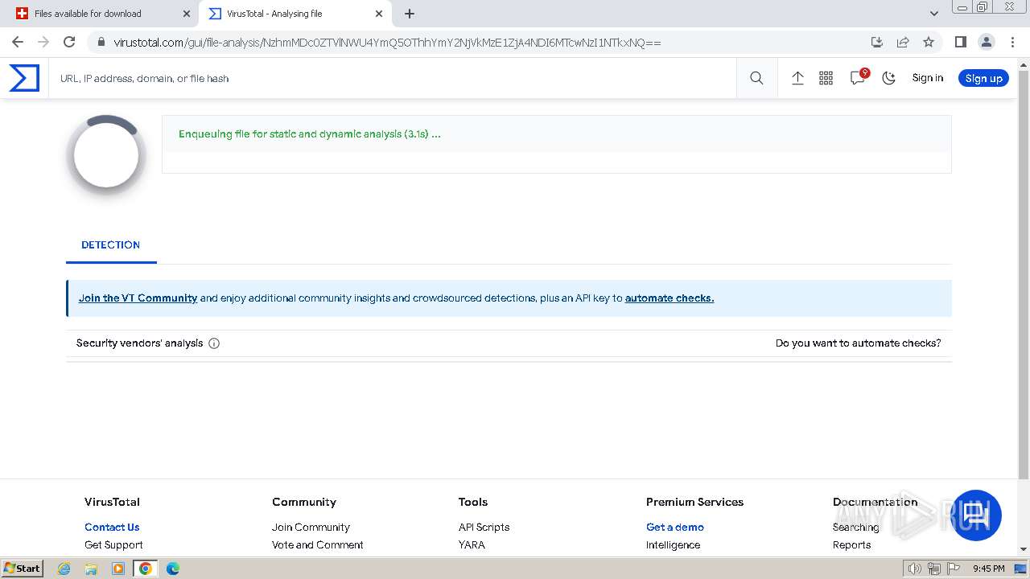Image resolution: width=1030 pixels, height=579 pixels.
Task: Open API Scripts footer link
Action: 484,527
